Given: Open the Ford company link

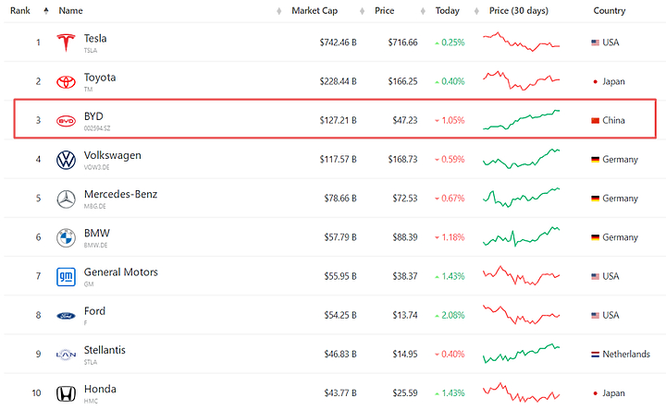Looking at the screenshot, I should pyautogui.click(x=94, y=311).
